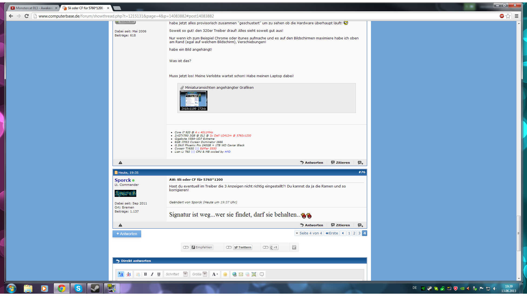The width and height of the screenshot is (527, 298).
Task: Apply italic formatting in reply editor
Action: coord(152,274)
